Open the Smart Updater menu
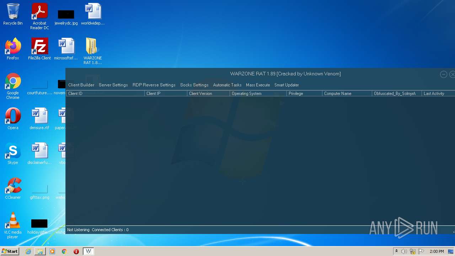Viewport: 455px width, 256px height. coord(287,85)
